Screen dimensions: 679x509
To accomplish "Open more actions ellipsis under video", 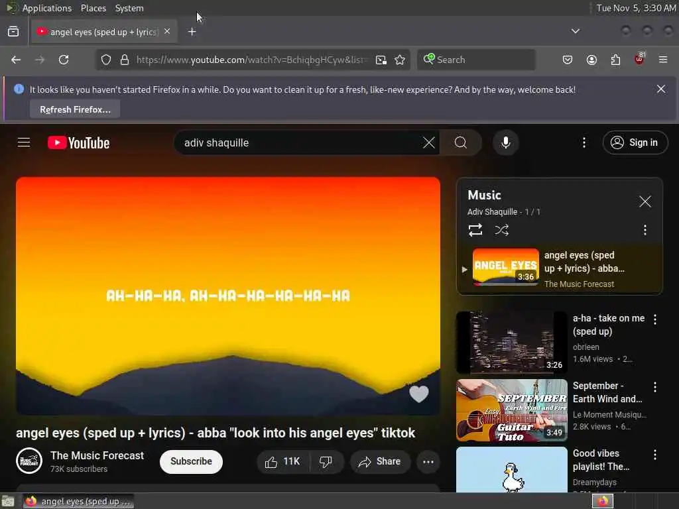I will [x=428, y=462].
